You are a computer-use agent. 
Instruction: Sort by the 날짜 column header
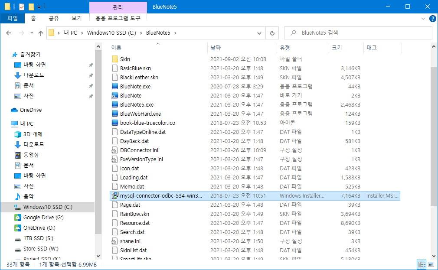tap(242, 48)
